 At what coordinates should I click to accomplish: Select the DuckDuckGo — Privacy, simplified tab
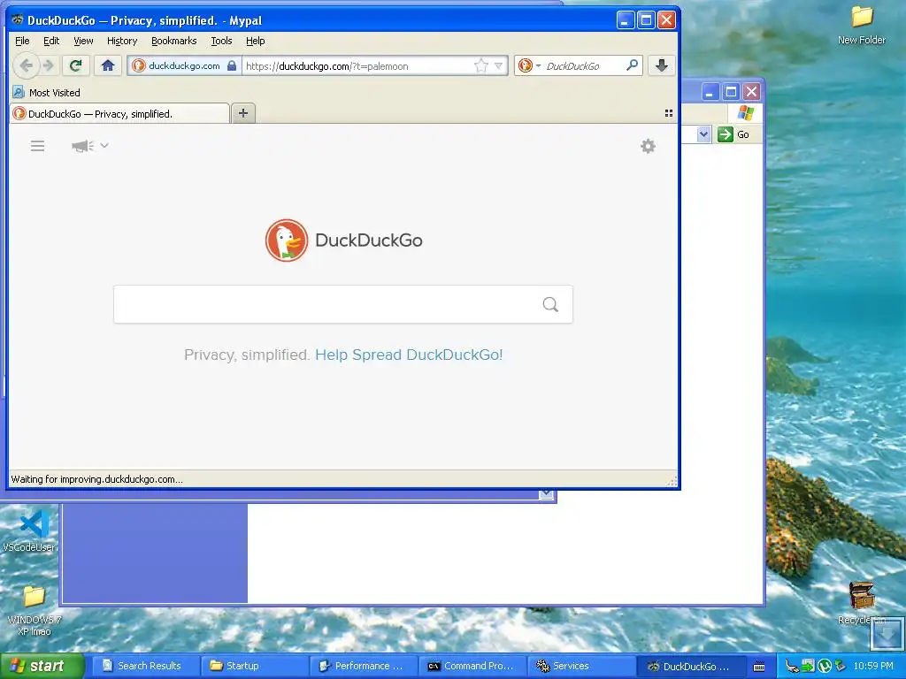click(x=119, y=114)
